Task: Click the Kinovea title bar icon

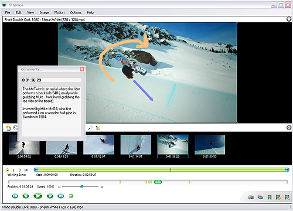Action: pyautogui.click(x=4, y=5)
